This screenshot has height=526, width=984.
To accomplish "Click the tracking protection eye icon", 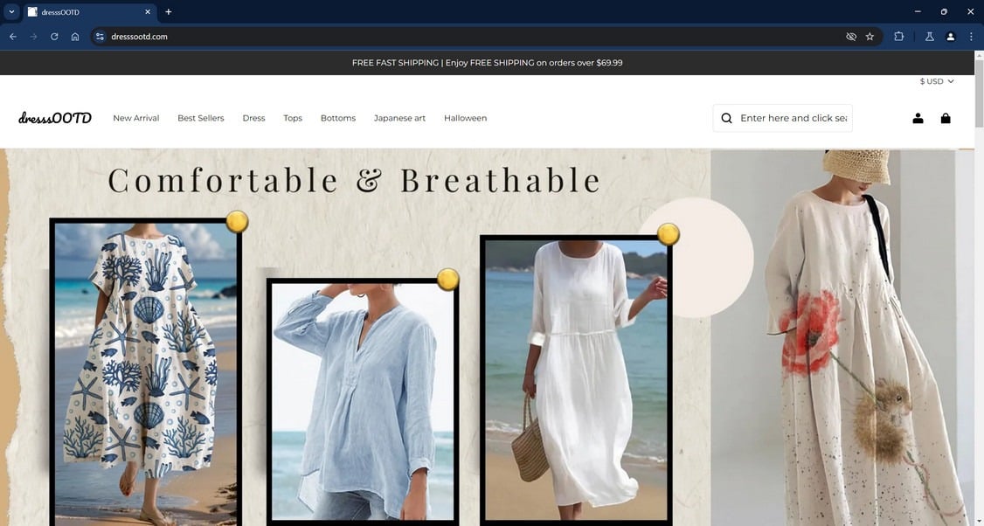I will (851, 37).
